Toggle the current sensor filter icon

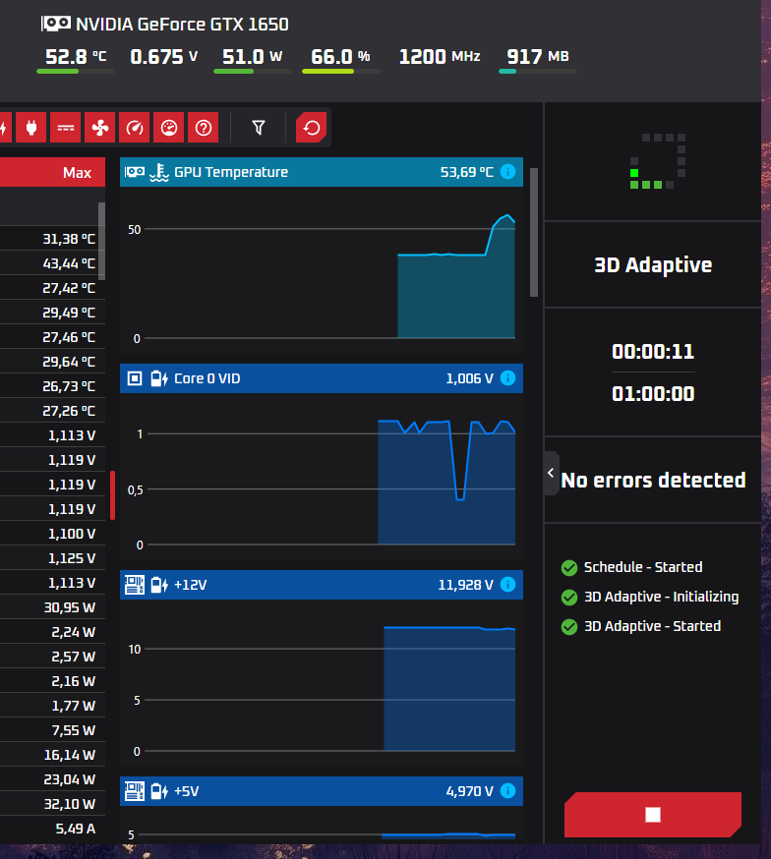click(x=65, y=128)
